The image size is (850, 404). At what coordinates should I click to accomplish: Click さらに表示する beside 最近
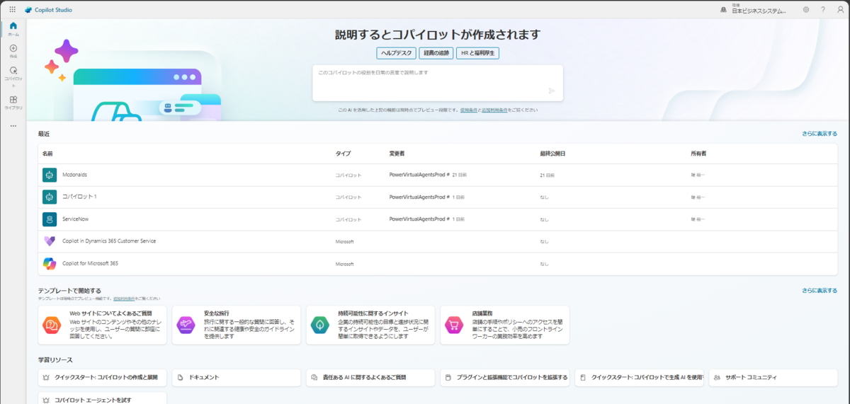(x=820, y=133)
